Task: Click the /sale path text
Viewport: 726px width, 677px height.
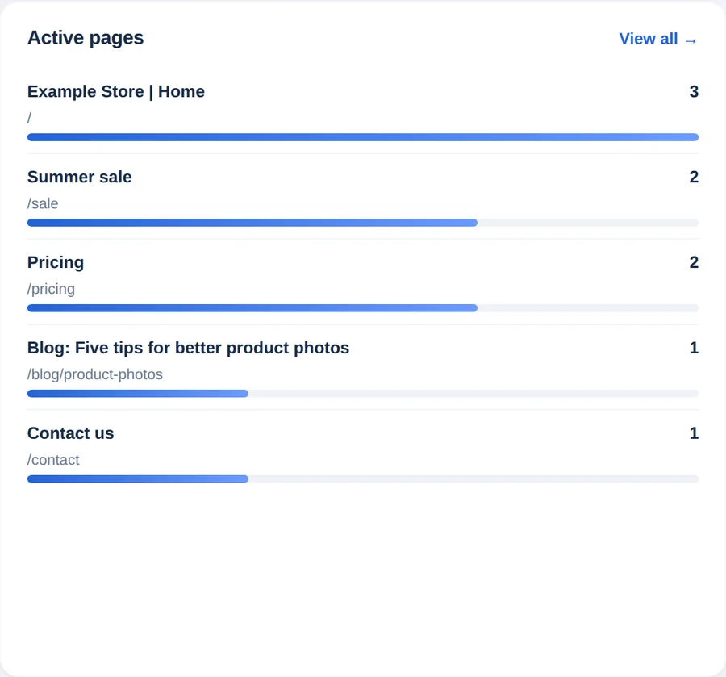Action: (43, 204)
